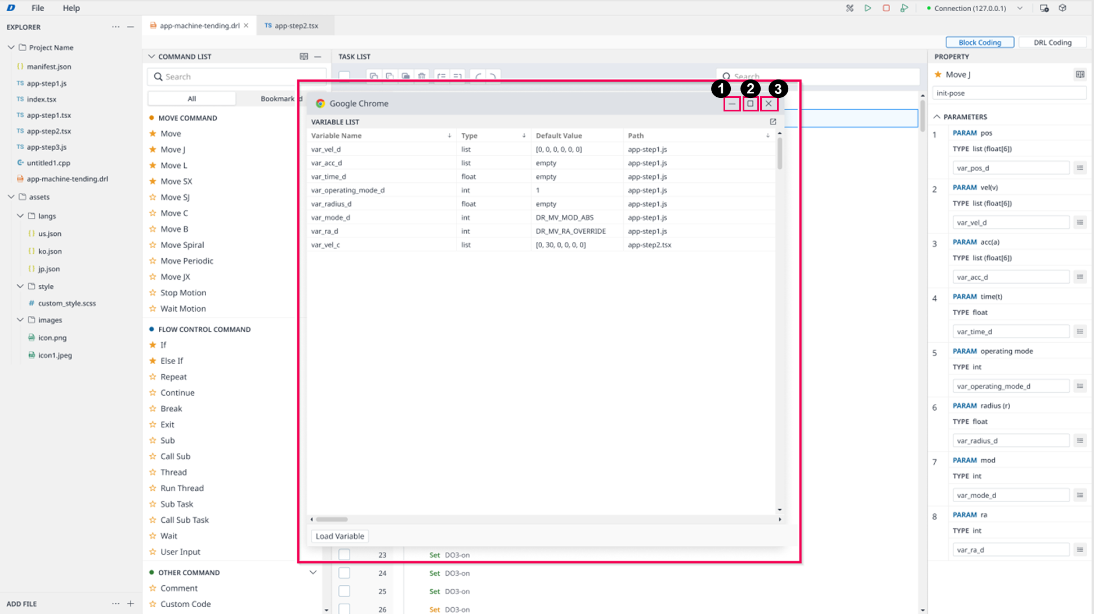Screen dimensions: 1094x614
Task: Open variable picker for var_pos_d
Action: [x=1080, y=168]
